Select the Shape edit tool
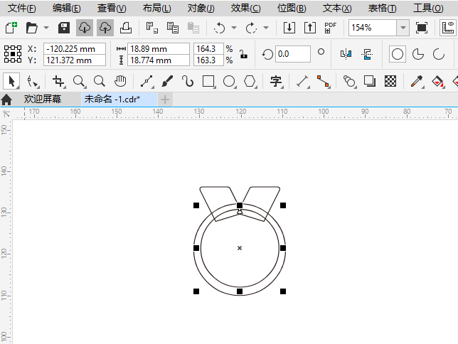Screen dimensions: 458x344 point(33,81)
